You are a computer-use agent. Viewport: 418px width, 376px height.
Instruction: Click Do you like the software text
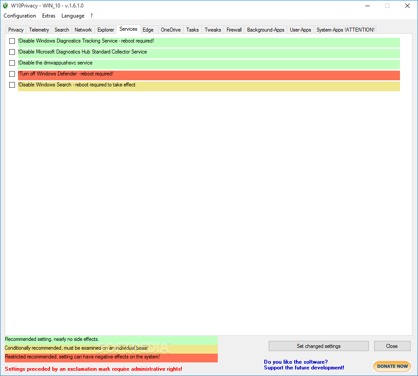(295, 362)
